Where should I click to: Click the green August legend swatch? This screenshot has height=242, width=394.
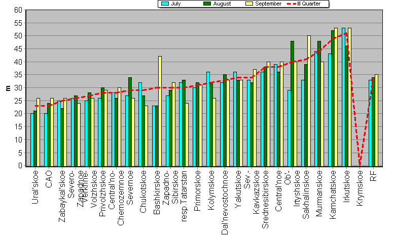coord(207,4)
